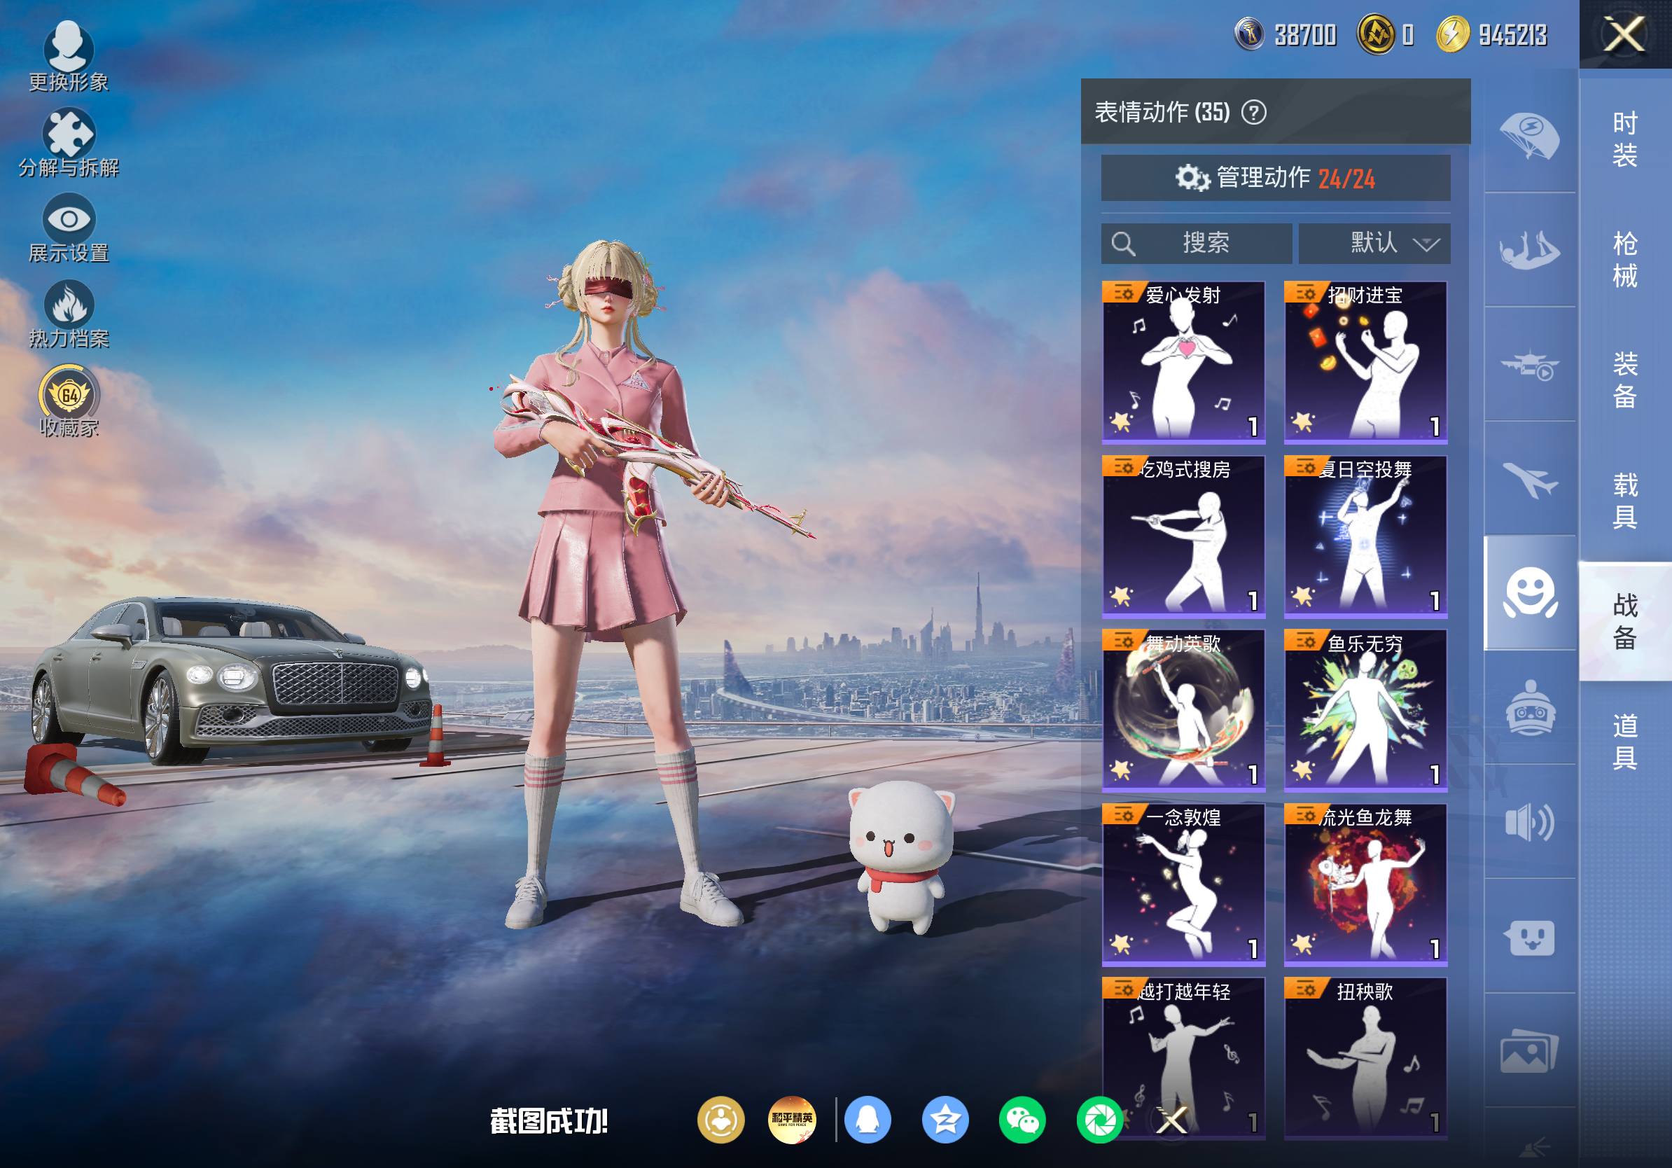The width and height of the screenshot is (1672, 1168).
Task: Dismiss the screenshot share bar X
Action: click(x=1171, y=1120)
